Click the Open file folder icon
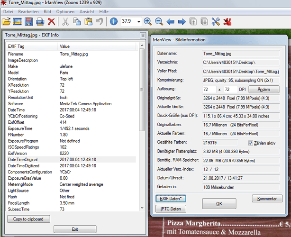The height and width of the screenshot is (237, 291). tap(6, 22)
